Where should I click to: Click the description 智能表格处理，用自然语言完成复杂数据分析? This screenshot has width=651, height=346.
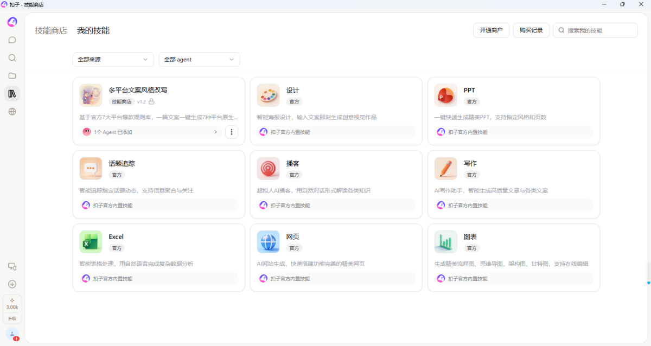click(x=137, y=264)
